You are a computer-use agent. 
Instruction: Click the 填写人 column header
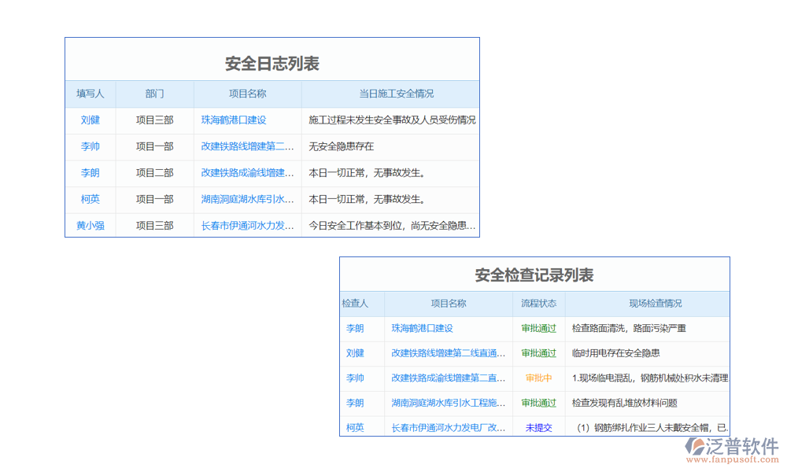pos(91,94)
